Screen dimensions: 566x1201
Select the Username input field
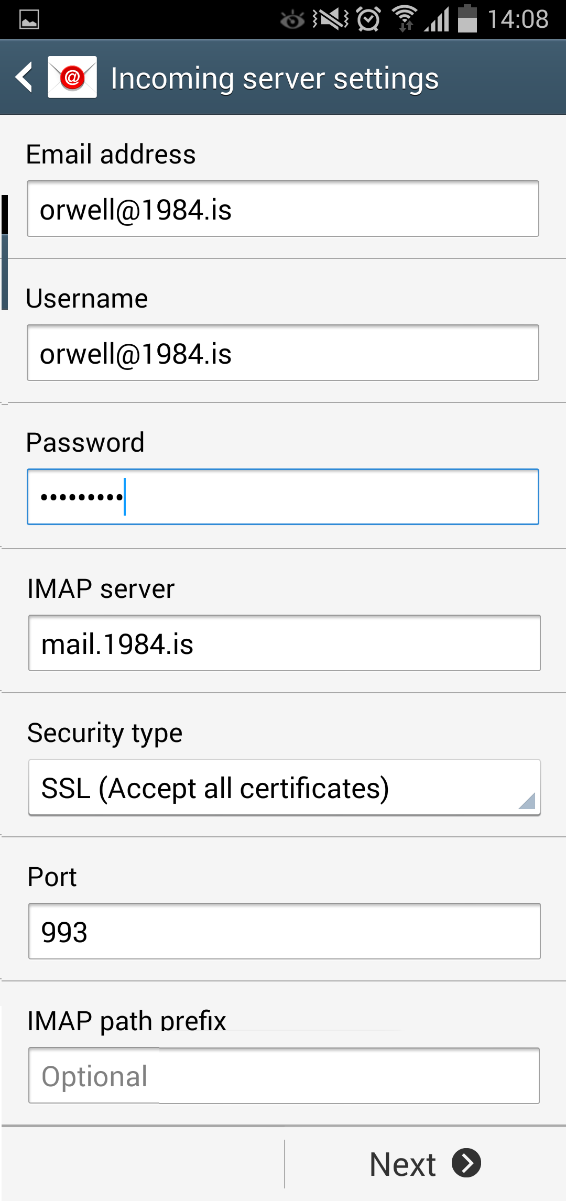(283, 353)
